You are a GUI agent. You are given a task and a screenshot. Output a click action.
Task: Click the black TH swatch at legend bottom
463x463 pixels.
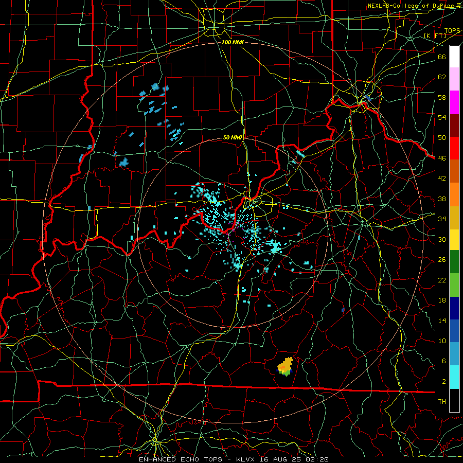tap(454, 400)
